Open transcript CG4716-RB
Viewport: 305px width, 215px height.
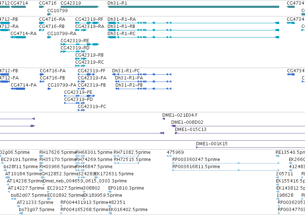52,26
